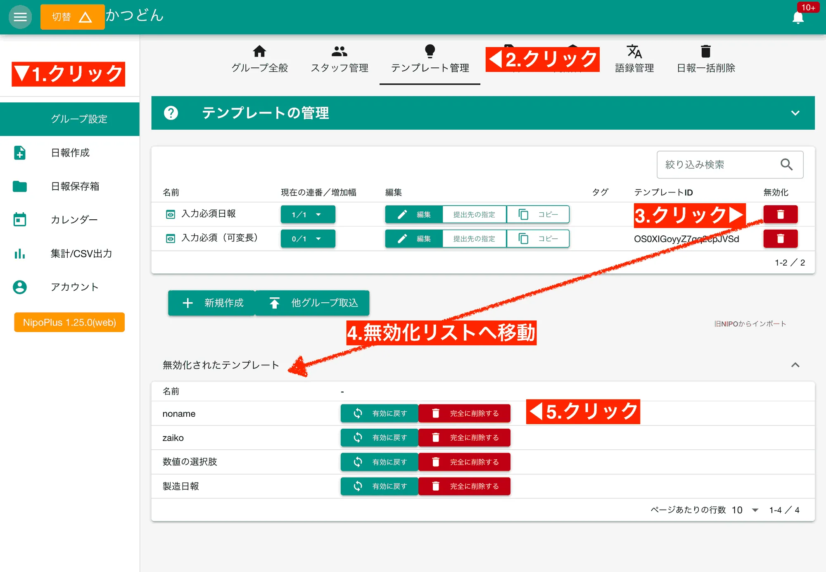Click the search magnifier icon
The image size is (826, 572).
pyautogui.click(x=787, y=164)
